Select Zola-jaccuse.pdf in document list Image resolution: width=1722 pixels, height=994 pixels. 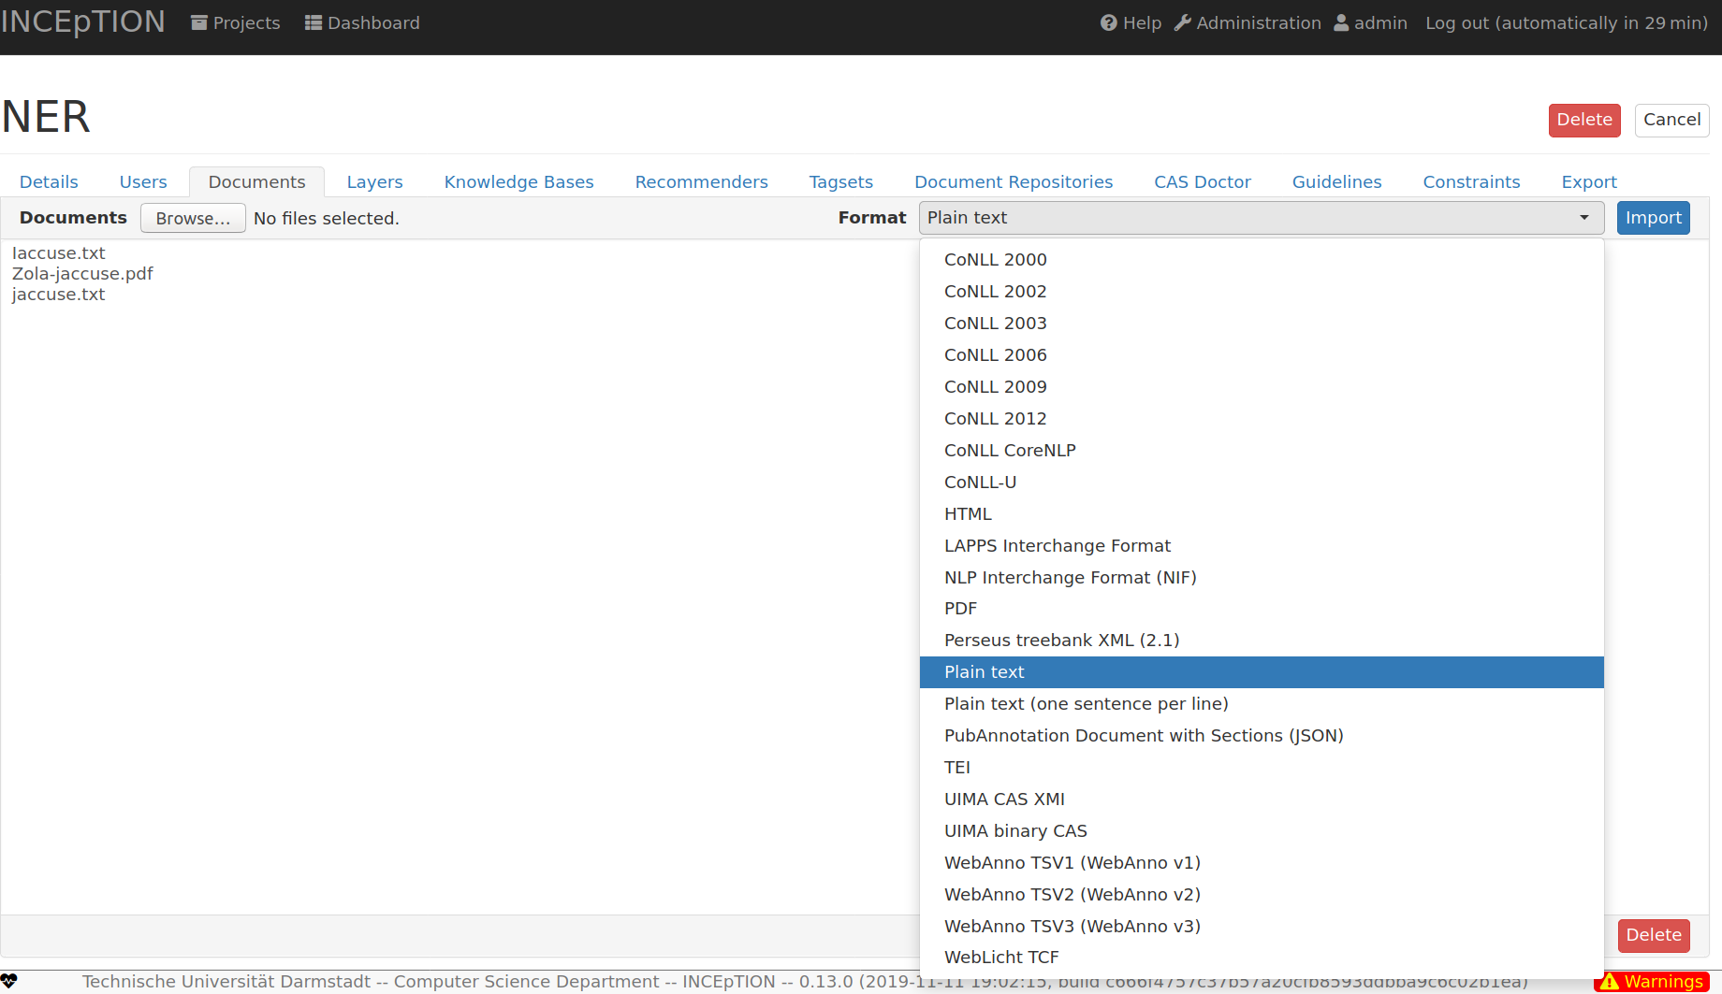point(82,274)
